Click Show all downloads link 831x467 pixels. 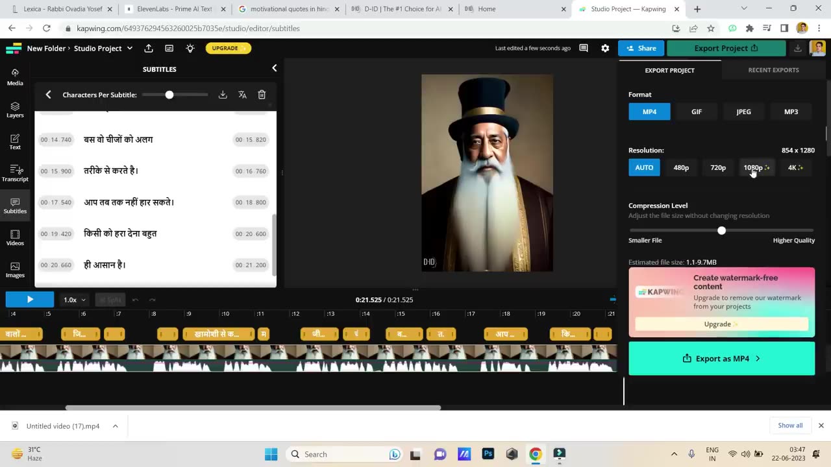tap(790, 425)
